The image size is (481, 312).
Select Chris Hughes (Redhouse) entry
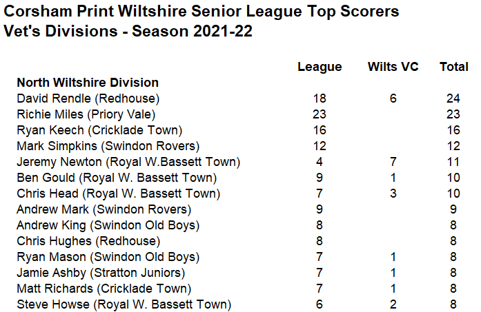click(x=88, y=241)
